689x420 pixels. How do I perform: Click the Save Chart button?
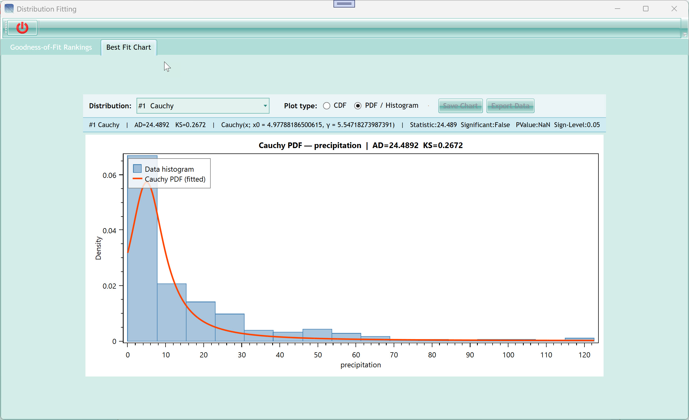pyautogui.click(x=460, y=106)
